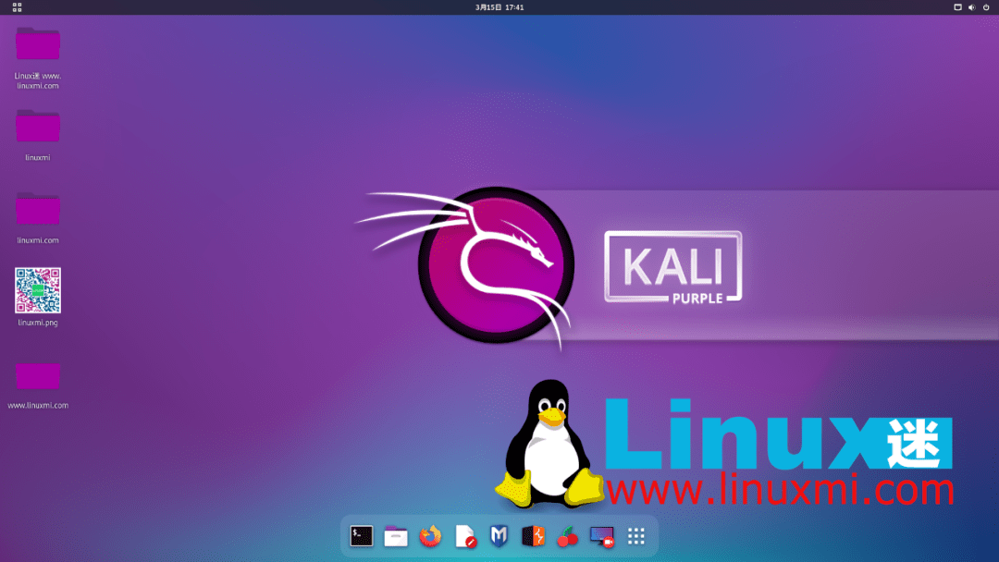Select the linuxmi desktop folder
The width and height of the screenshot is (999, 562).
tap(38, 126)
